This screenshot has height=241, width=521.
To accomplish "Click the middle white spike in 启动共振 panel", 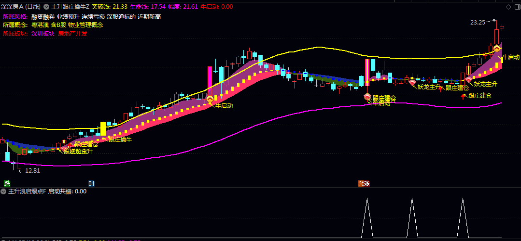I will coord(412,217).
